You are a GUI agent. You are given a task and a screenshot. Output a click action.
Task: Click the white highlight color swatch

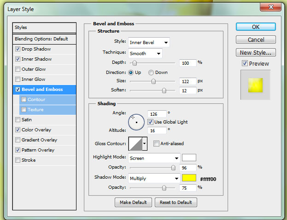[x=189, y=158]
